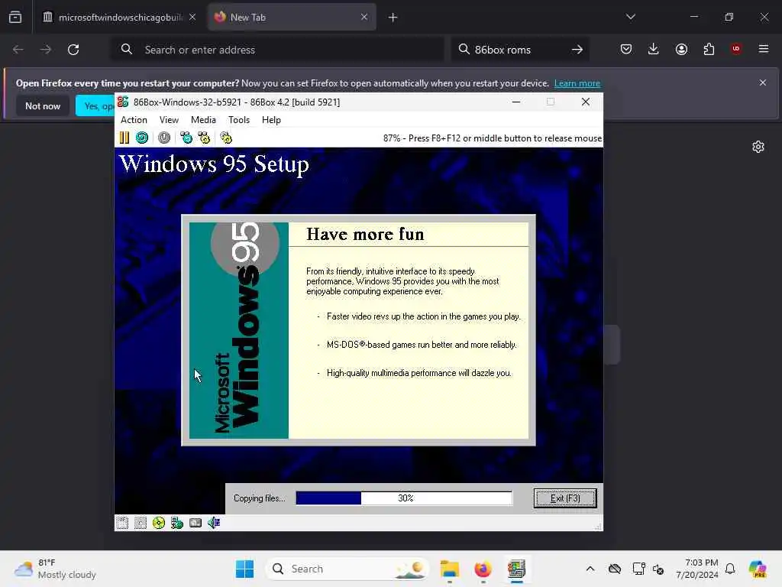Open the Firefox Downloads panel
This screenshot has height=587, width=782.
coord(654,49)
